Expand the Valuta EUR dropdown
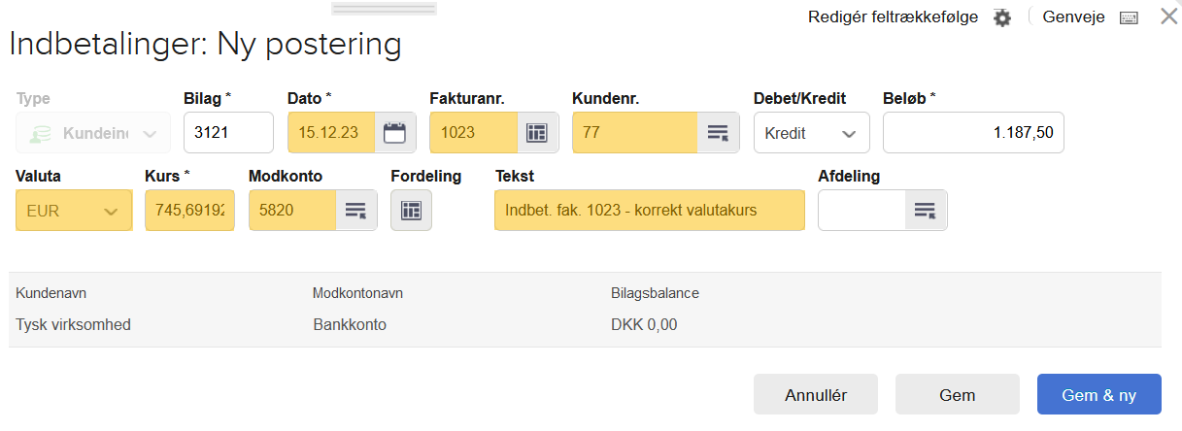Image resolution: width=1182 pixels, height=431 pixels. [x=74, y=210]
